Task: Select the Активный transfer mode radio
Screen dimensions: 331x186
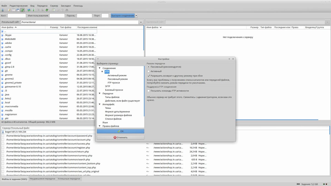Action: [149, 71]
